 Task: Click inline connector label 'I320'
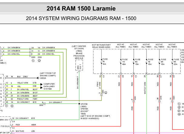click(x=174, y=98)
